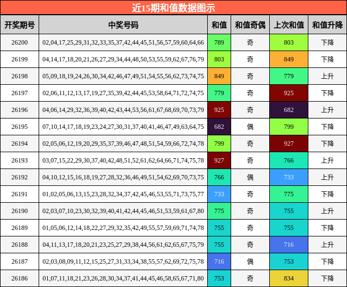
Task: Click winning numbers row starting 04,10,12,15,16
Action: pos(123,177)
